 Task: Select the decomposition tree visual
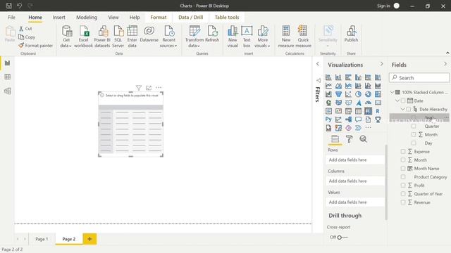click(x=348, y=119)
